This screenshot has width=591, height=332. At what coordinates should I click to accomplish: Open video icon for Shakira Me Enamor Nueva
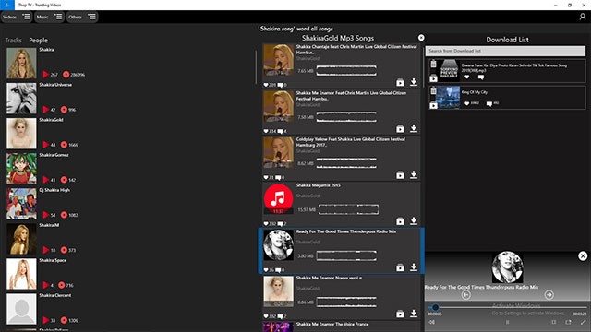pyautogui.click(x=400, y=314)
